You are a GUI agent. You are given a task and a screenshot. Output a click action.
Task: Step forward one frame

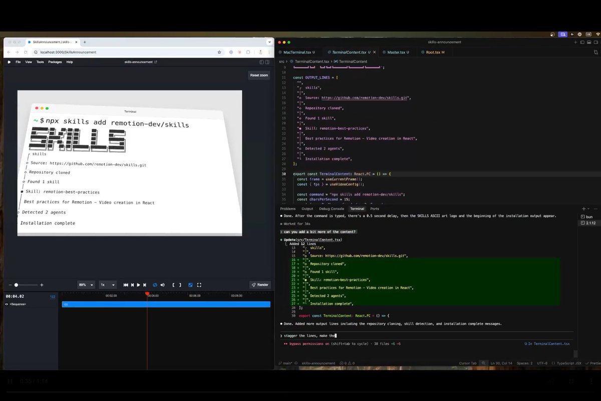[145, 285]
